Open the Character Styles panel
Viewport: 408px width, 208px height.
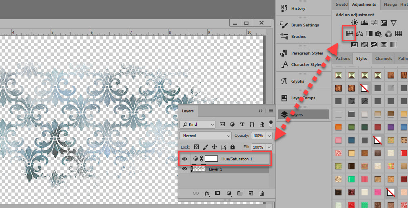(301, 64)
